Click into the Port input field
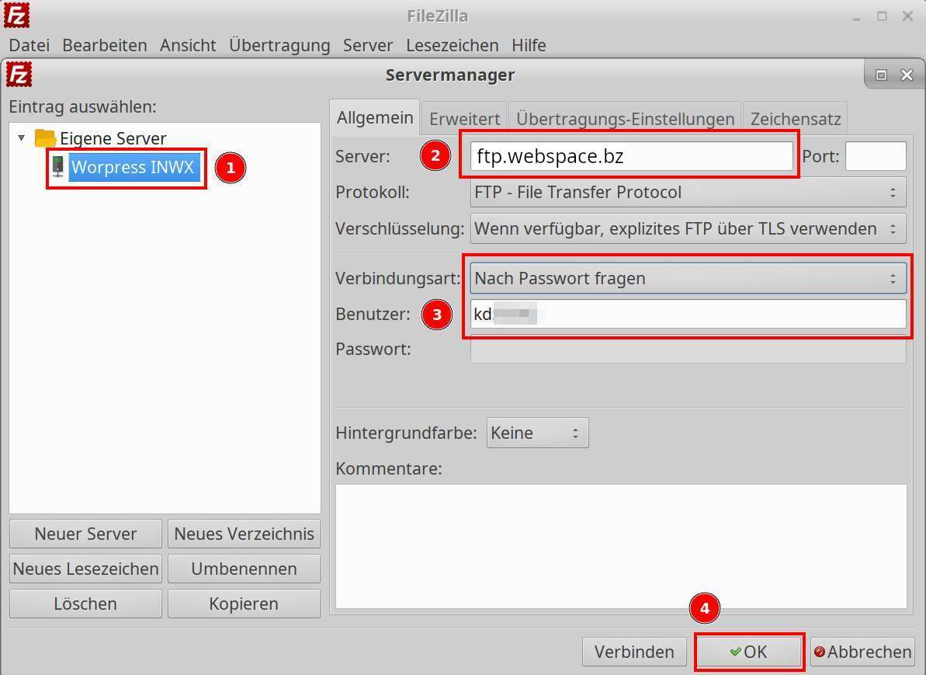Image resolution: width=926 pixels, height=675 pixels. (875, 157)
